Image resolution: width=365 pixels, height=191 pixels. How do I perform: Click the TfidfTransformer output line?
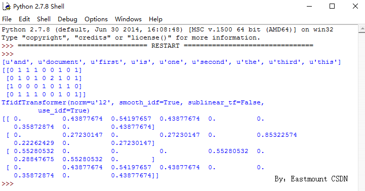point(133,102)
